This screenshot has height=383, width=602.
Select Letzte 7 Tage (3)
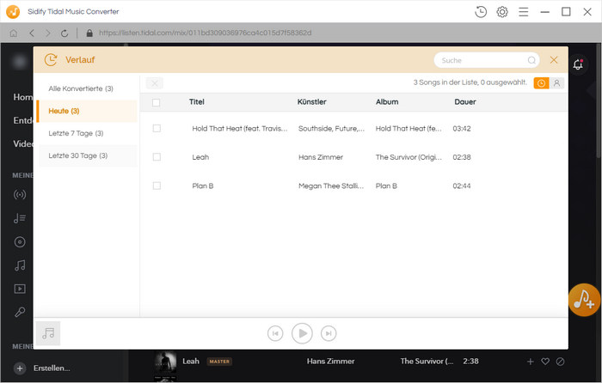point(76,133)
